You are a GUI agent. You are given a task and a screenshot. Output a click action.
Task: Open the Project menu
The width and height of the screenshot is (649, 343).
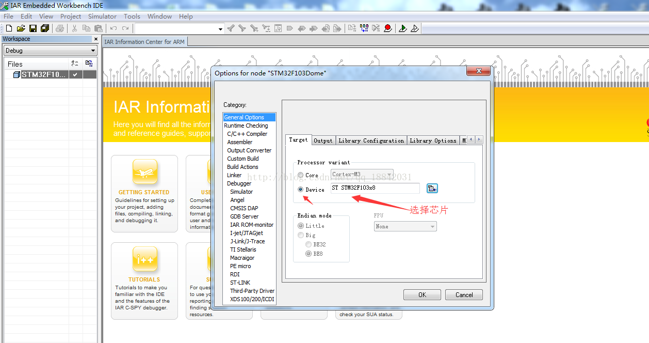[71, 16]
